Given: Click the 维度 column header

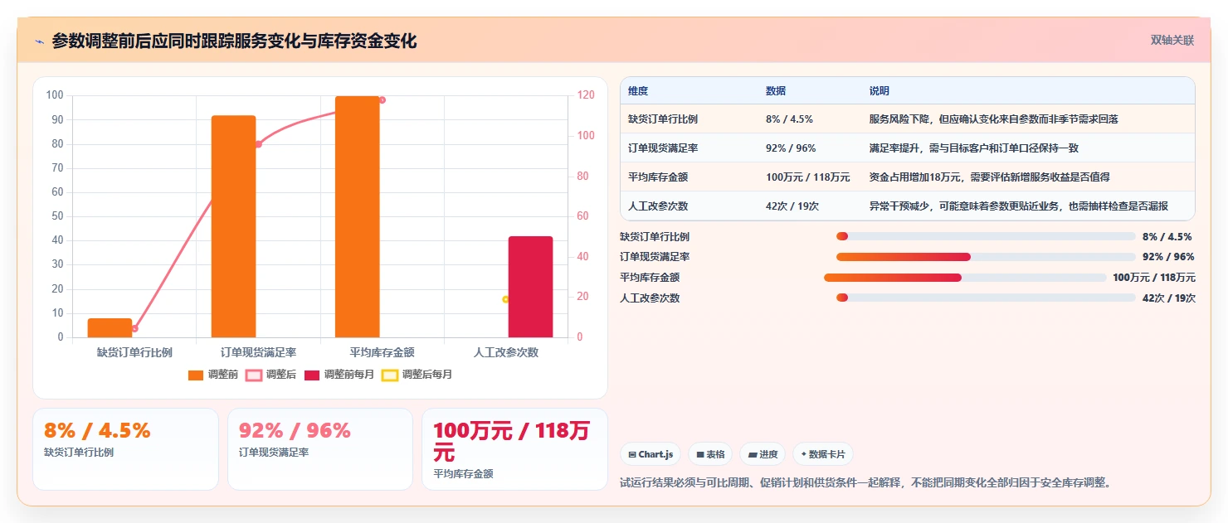Looking at the screenshot, I should pos(638,90).
